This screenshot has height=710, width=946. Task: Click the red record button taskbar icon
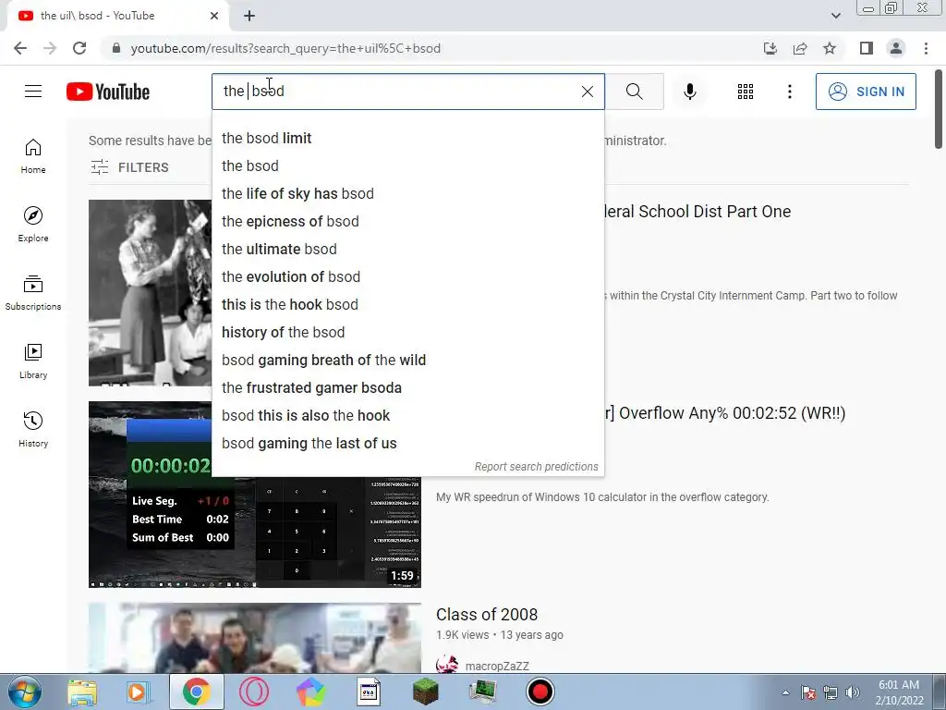click(540, 692)
